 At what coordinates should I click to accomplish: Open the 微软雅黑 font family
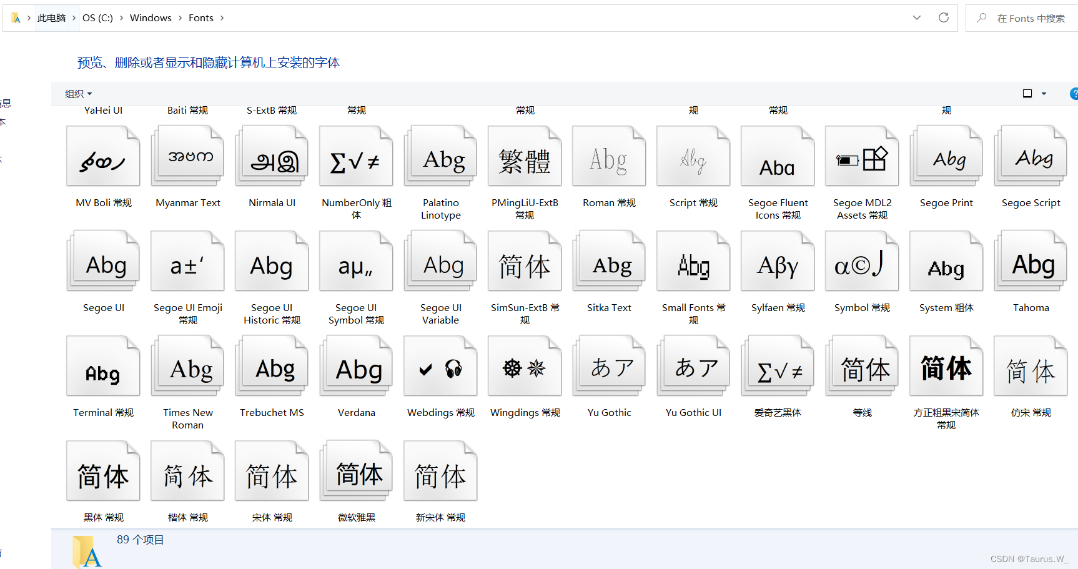click(x=356, y=471)
